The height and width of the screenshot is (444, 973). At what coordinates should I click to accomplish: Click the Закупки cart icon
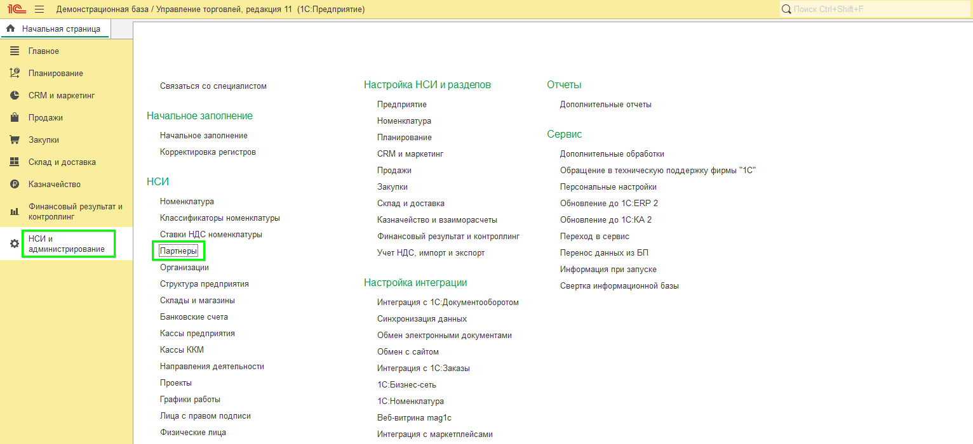tap(15, 140)
